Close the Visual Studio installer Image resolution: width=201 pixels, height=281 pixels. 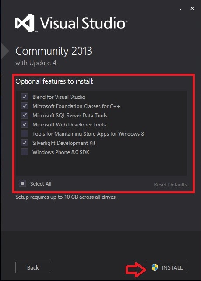pyautogui.click(x=192, y=8)
